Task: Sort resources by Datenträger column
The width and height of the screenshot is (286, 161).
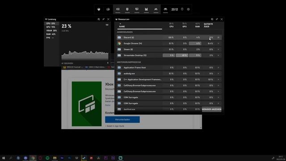Action: click(x=208, y=25)
